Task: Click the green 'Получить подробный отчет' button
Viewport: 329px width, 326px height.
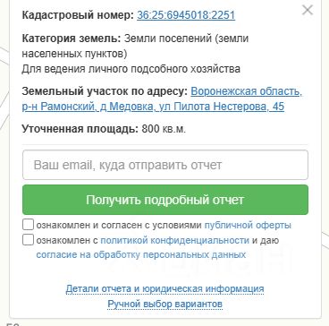Action: [x=165, y=200]
